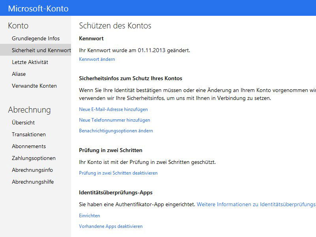Image resolution: width=316 pixels, height=237 pixels.
Task: Click Neue E-Mail-Adresse hinzufügen link
Action: coord(113,109)
